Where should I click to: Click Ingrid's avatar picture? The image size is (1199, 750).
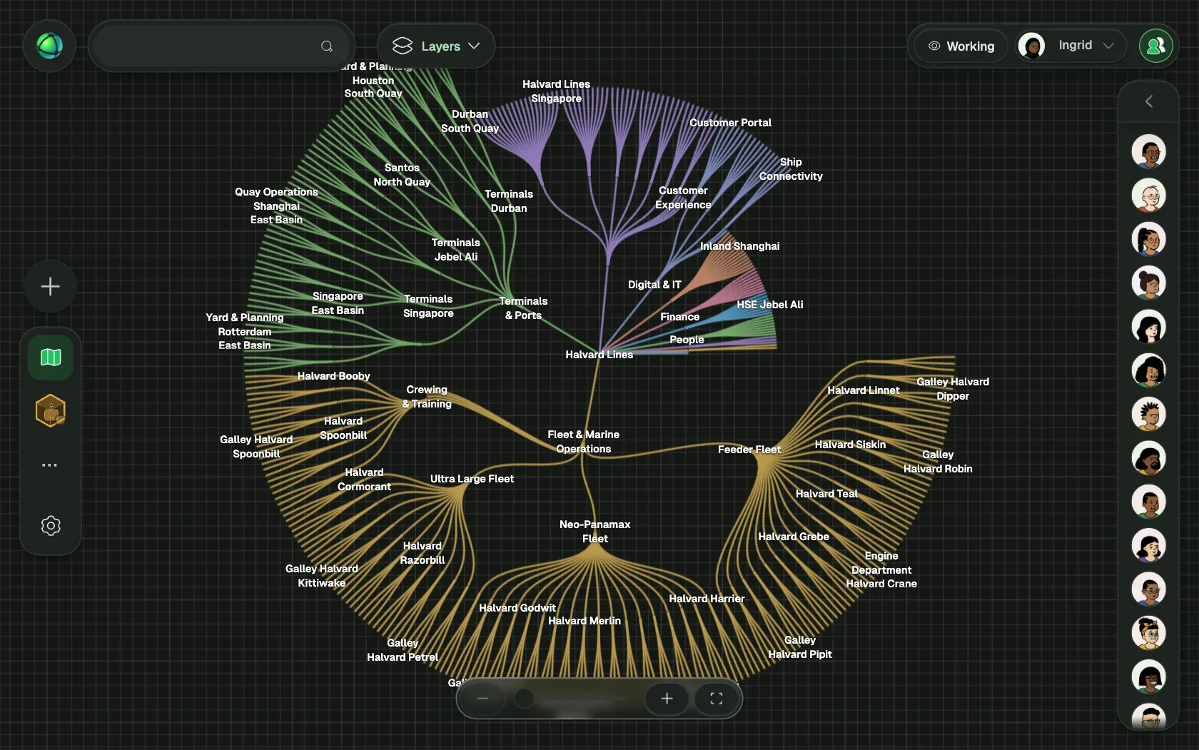pos(1031,46)
